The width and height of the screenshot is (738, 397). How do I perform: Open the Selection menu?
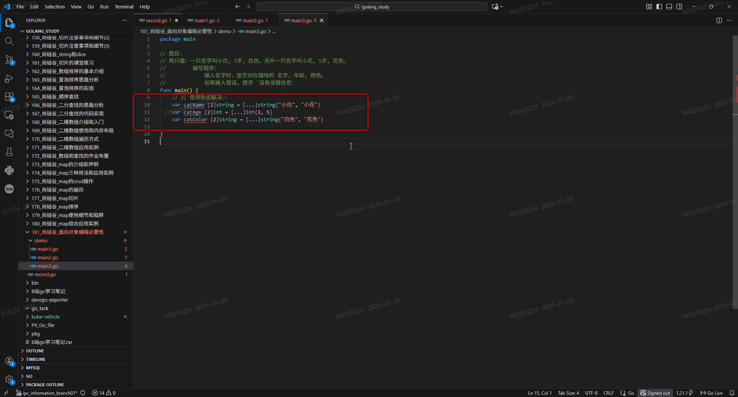pyautogui.click(x=55, y=7)
